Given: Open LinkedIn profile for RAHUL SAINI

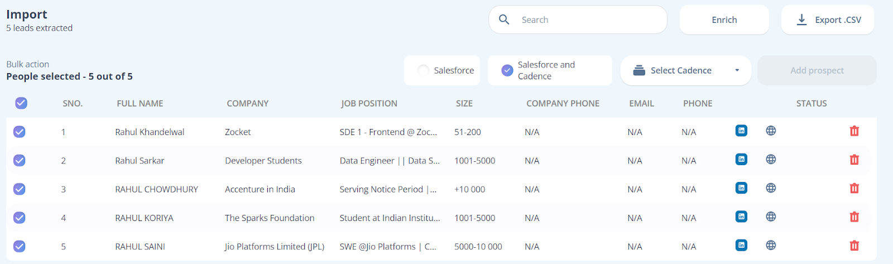Looking at the screenshot, I should (741, 245).
